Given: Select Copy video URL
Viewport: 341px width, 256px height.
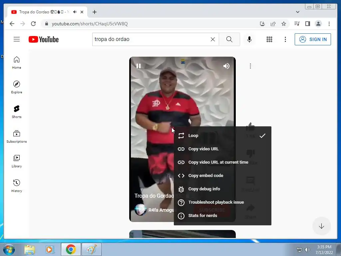Looking at the screenshot, I should pos(222,149).
